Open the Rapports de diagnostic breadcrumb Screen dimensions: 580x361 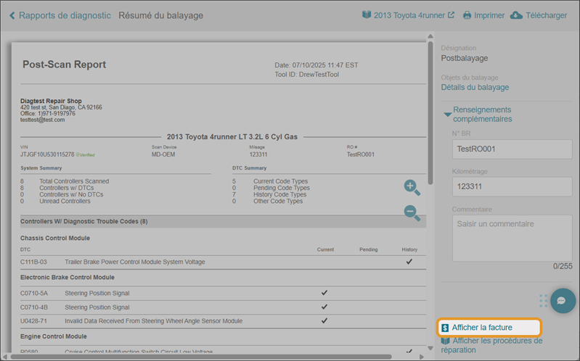tap(65, 15)
